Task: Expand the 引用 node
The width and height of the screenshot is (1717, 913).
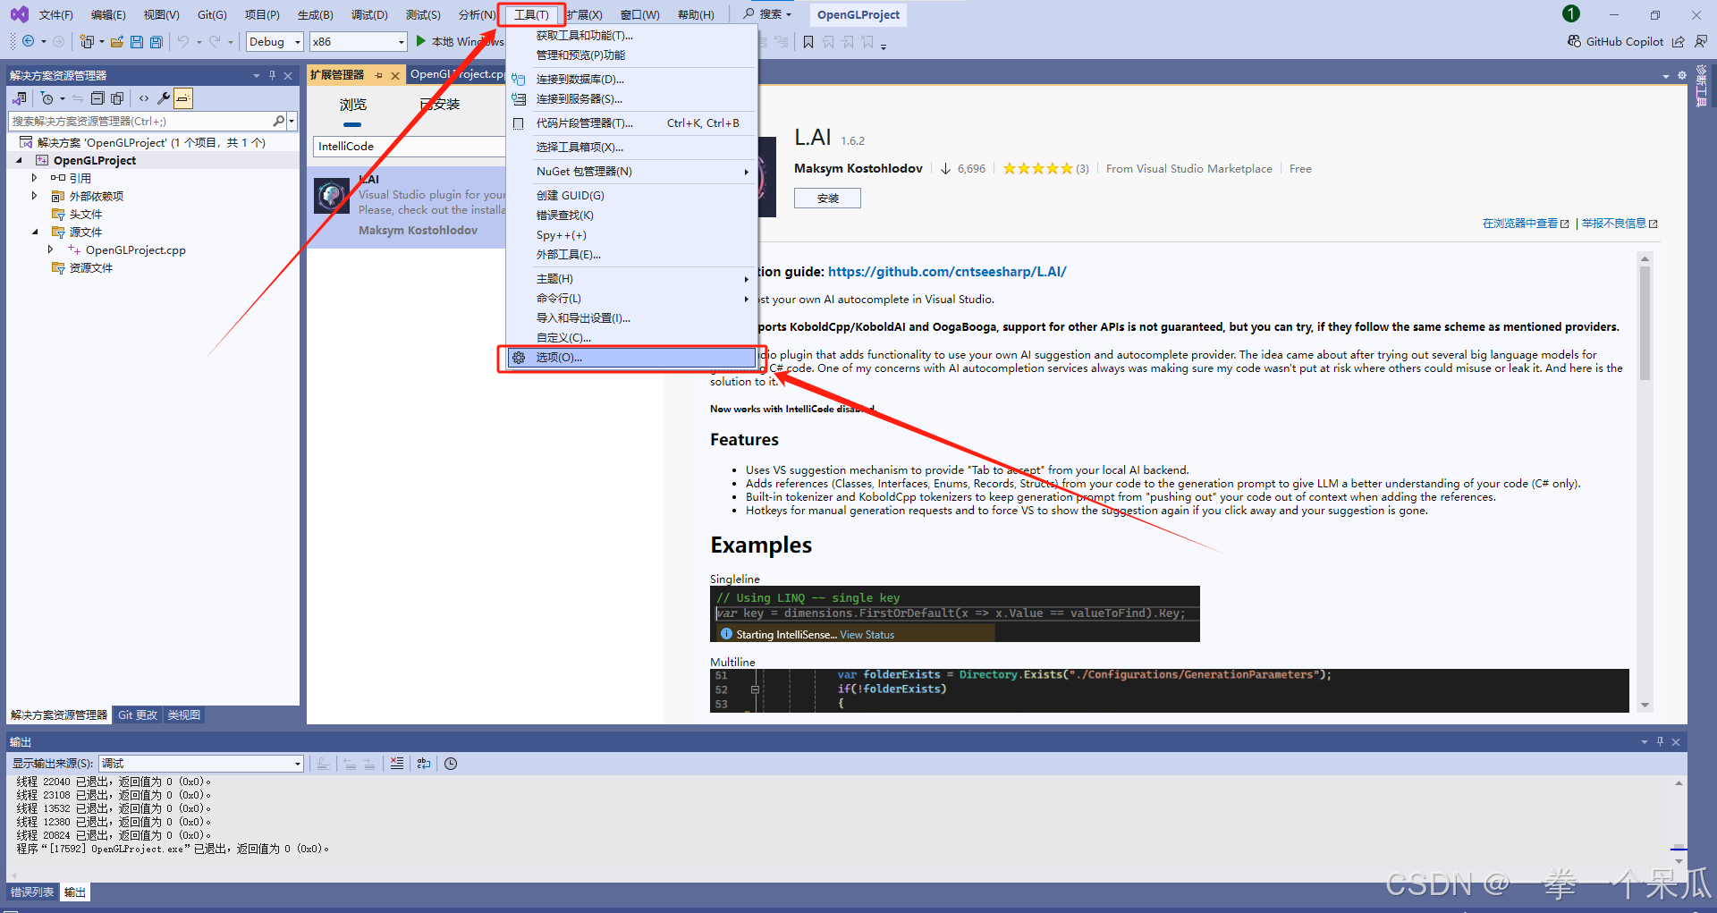Action: point(35,178)
